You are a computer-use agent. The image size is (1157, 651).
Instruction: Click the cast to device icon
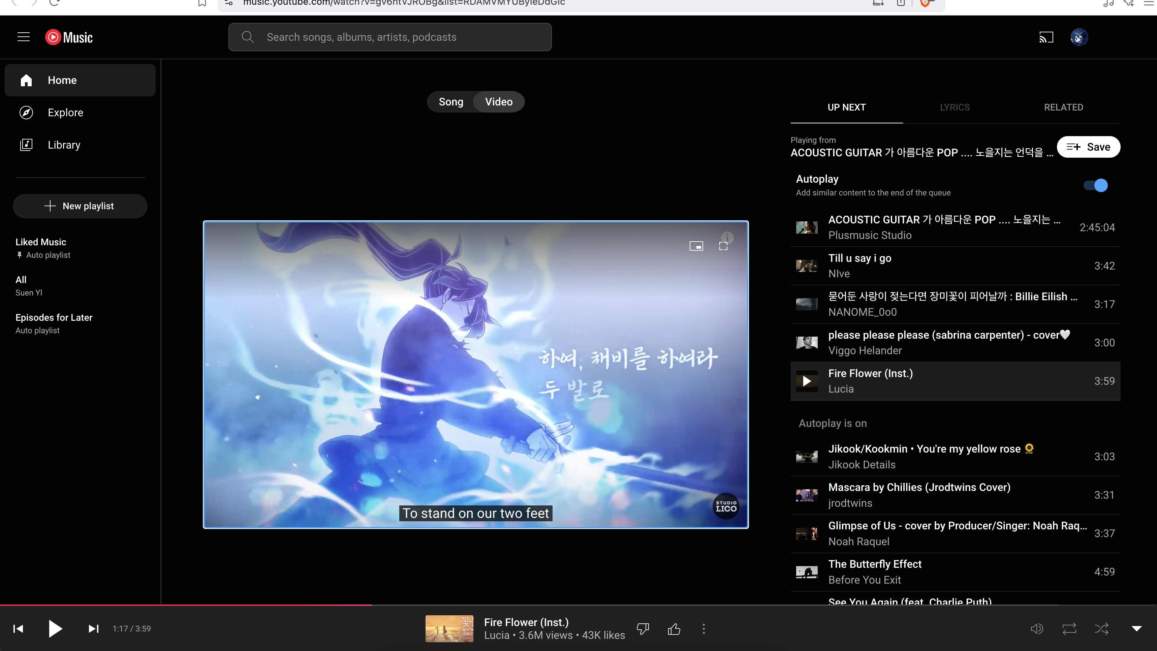coord(1046,37)
